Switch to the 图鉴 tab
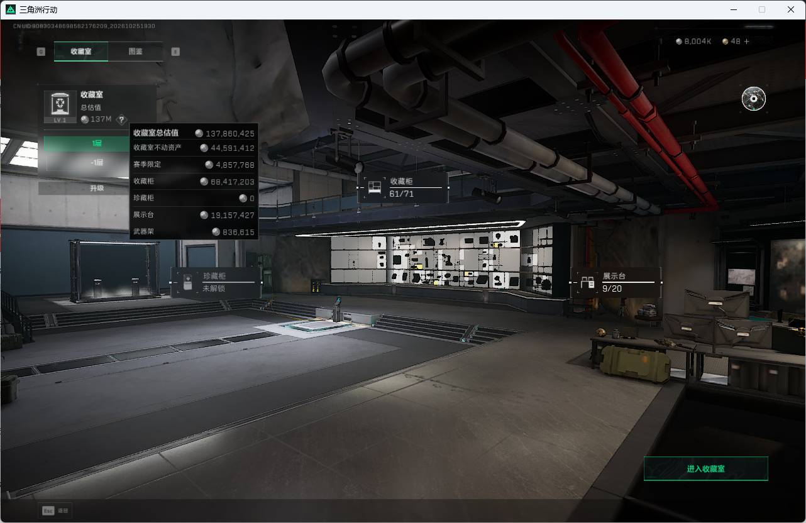806x523 pixels. coord(135,52)
